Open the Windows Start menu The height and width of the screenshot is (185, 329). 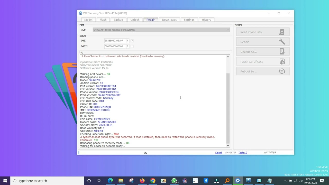point(5,181)
